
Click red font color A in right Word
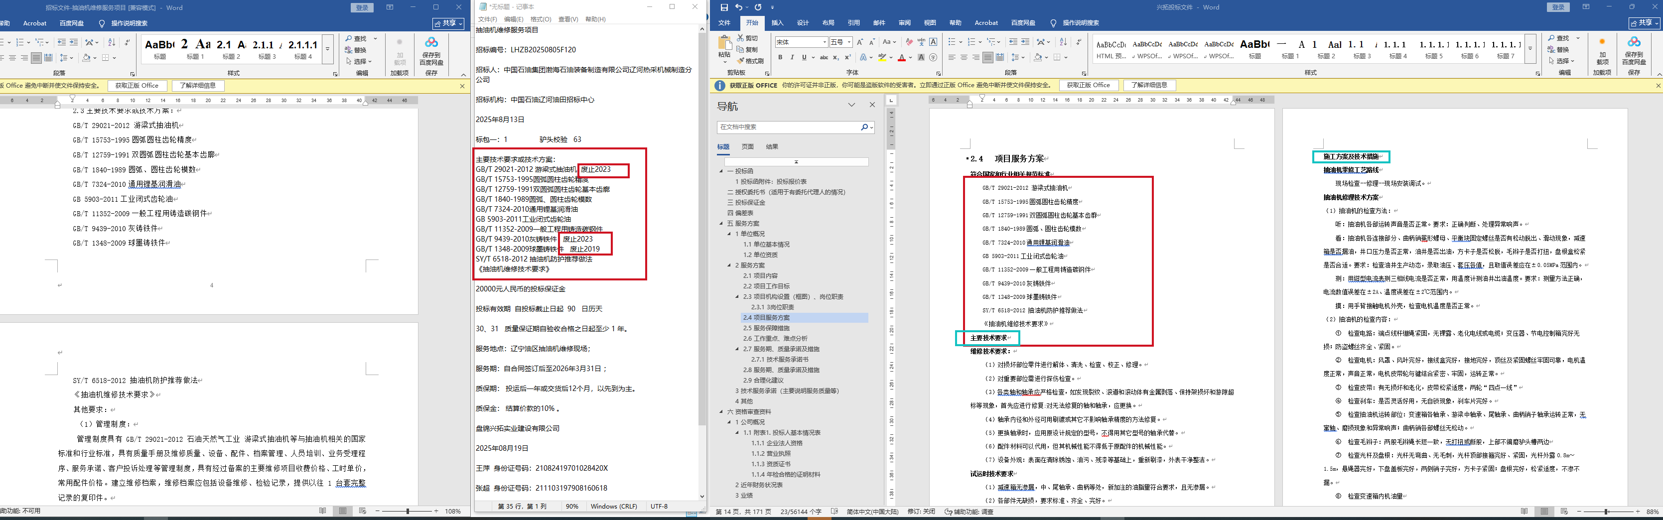902,57
